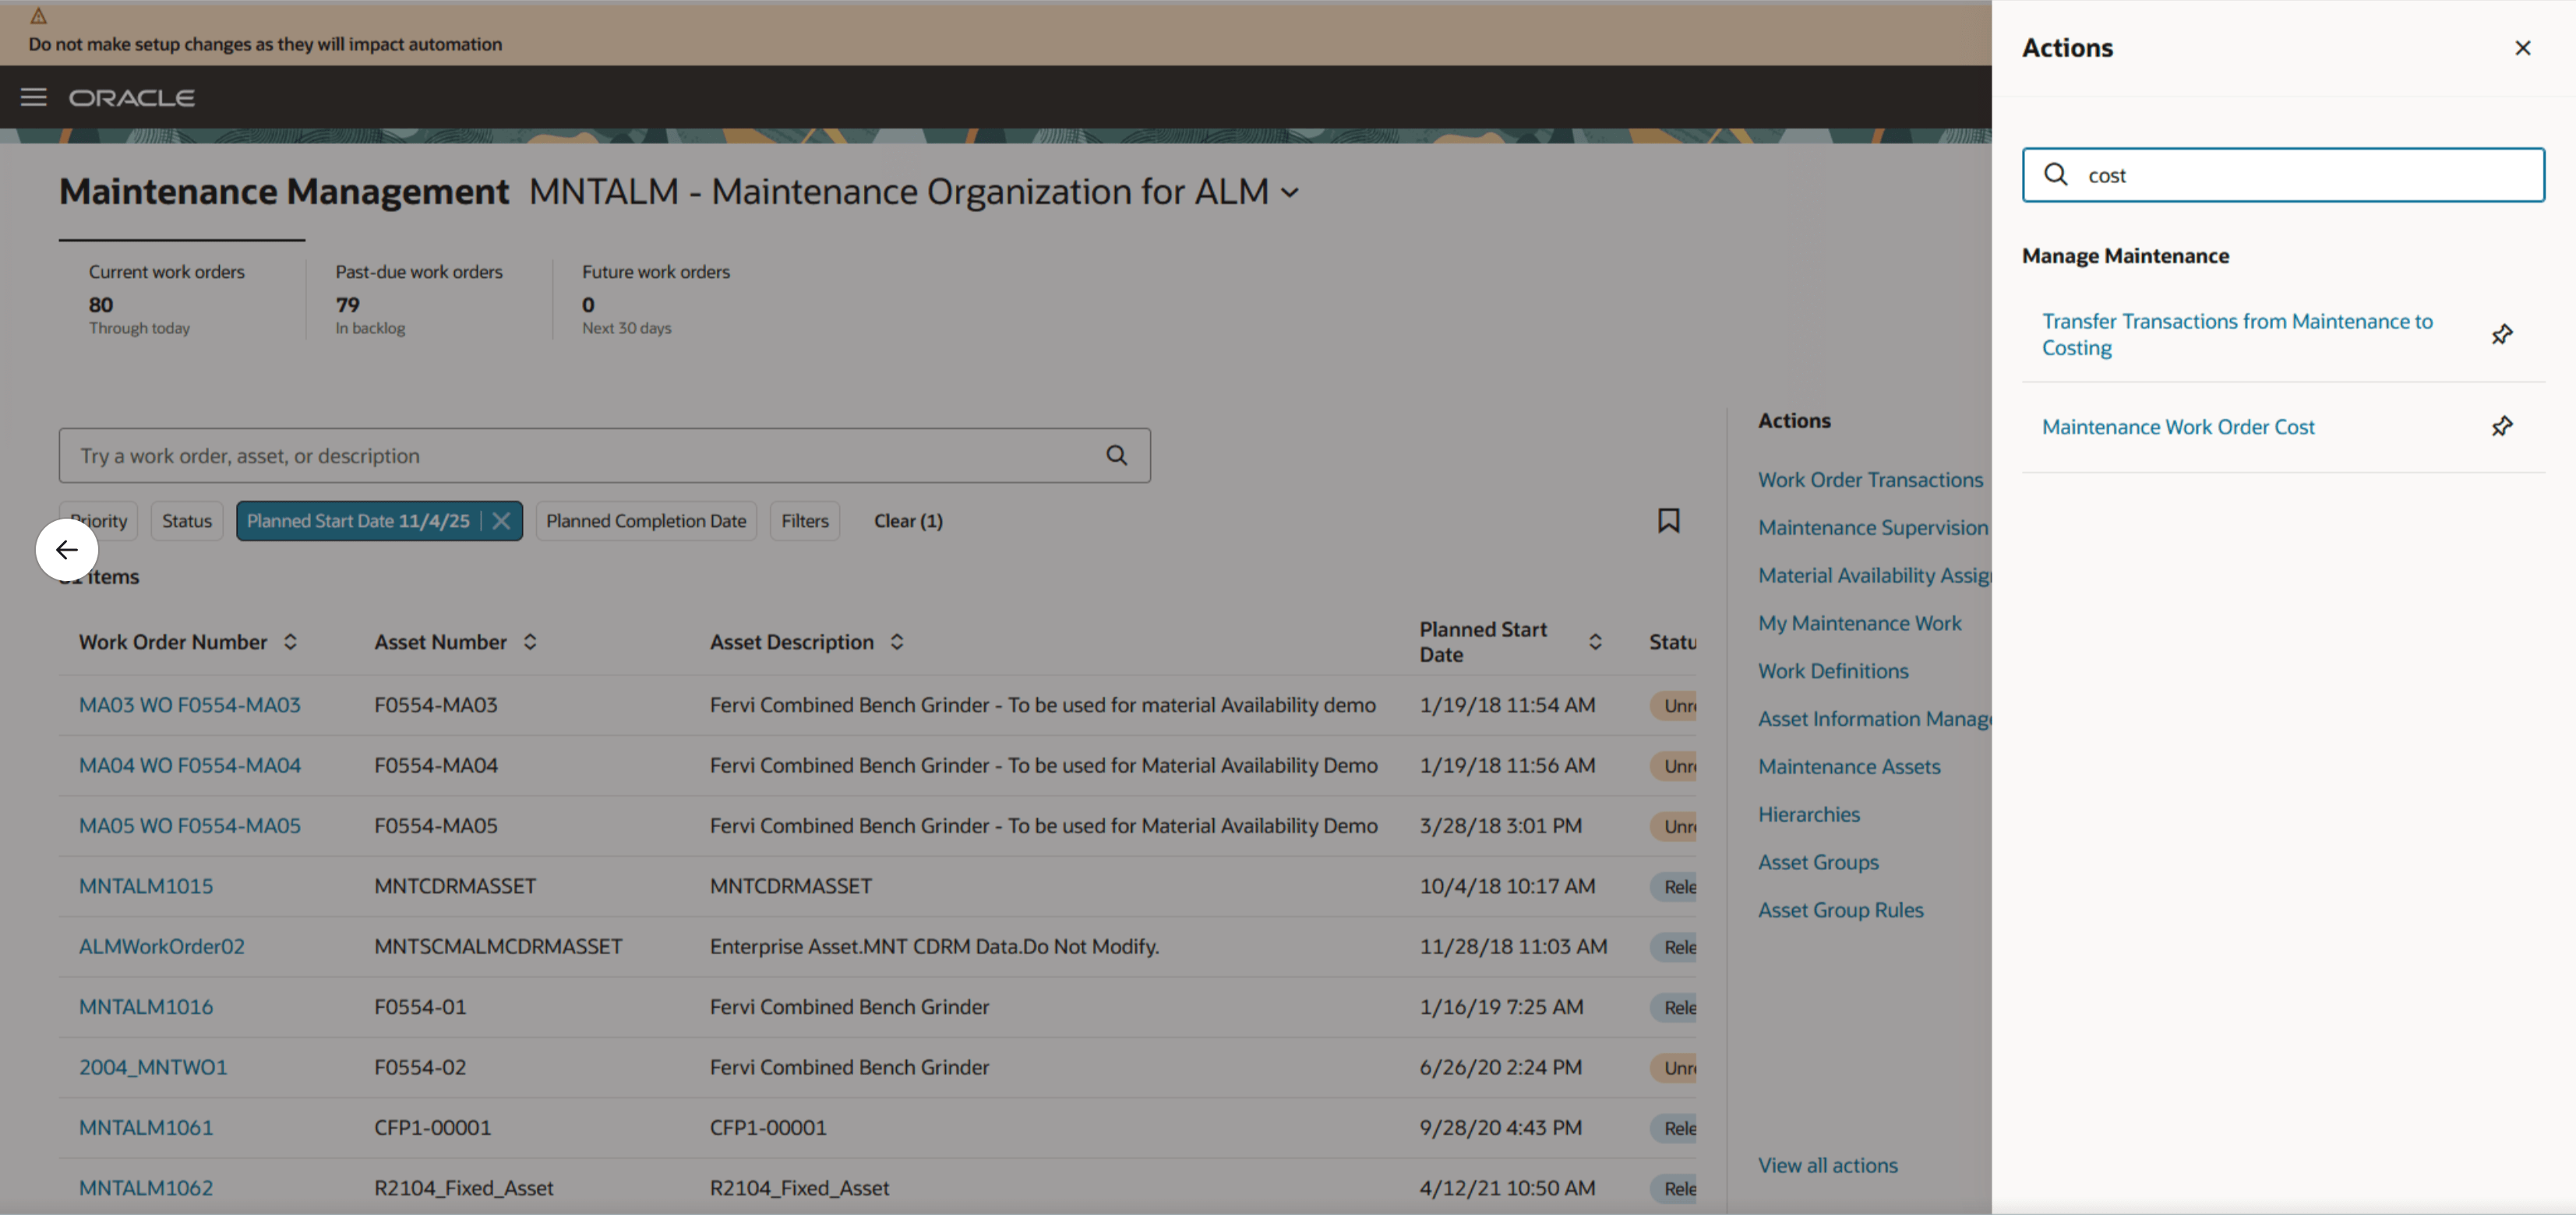Open Transfer Transactions from Maintenance to Costing
The image size is (2576, 1215).
[x=2237, y=335]
